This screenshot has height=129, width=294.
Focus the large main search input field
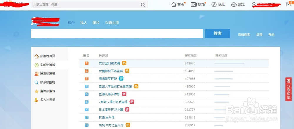click(x=117, y=33)
